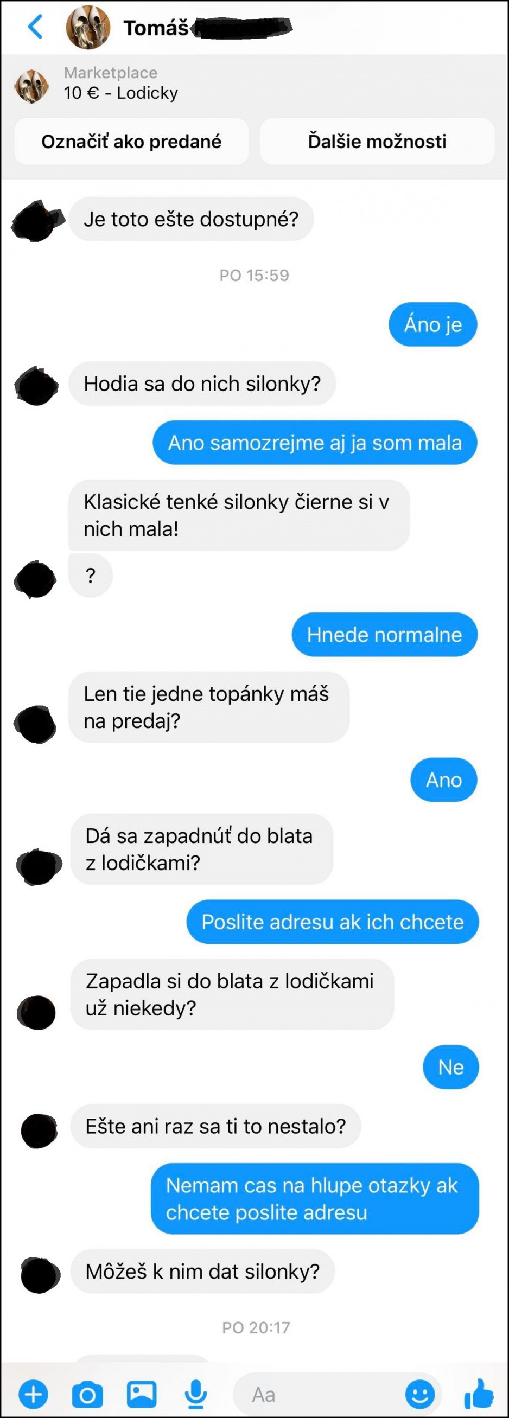Open Tomáš's profile picture in header

pyautogui.click(x=88, y=27)
